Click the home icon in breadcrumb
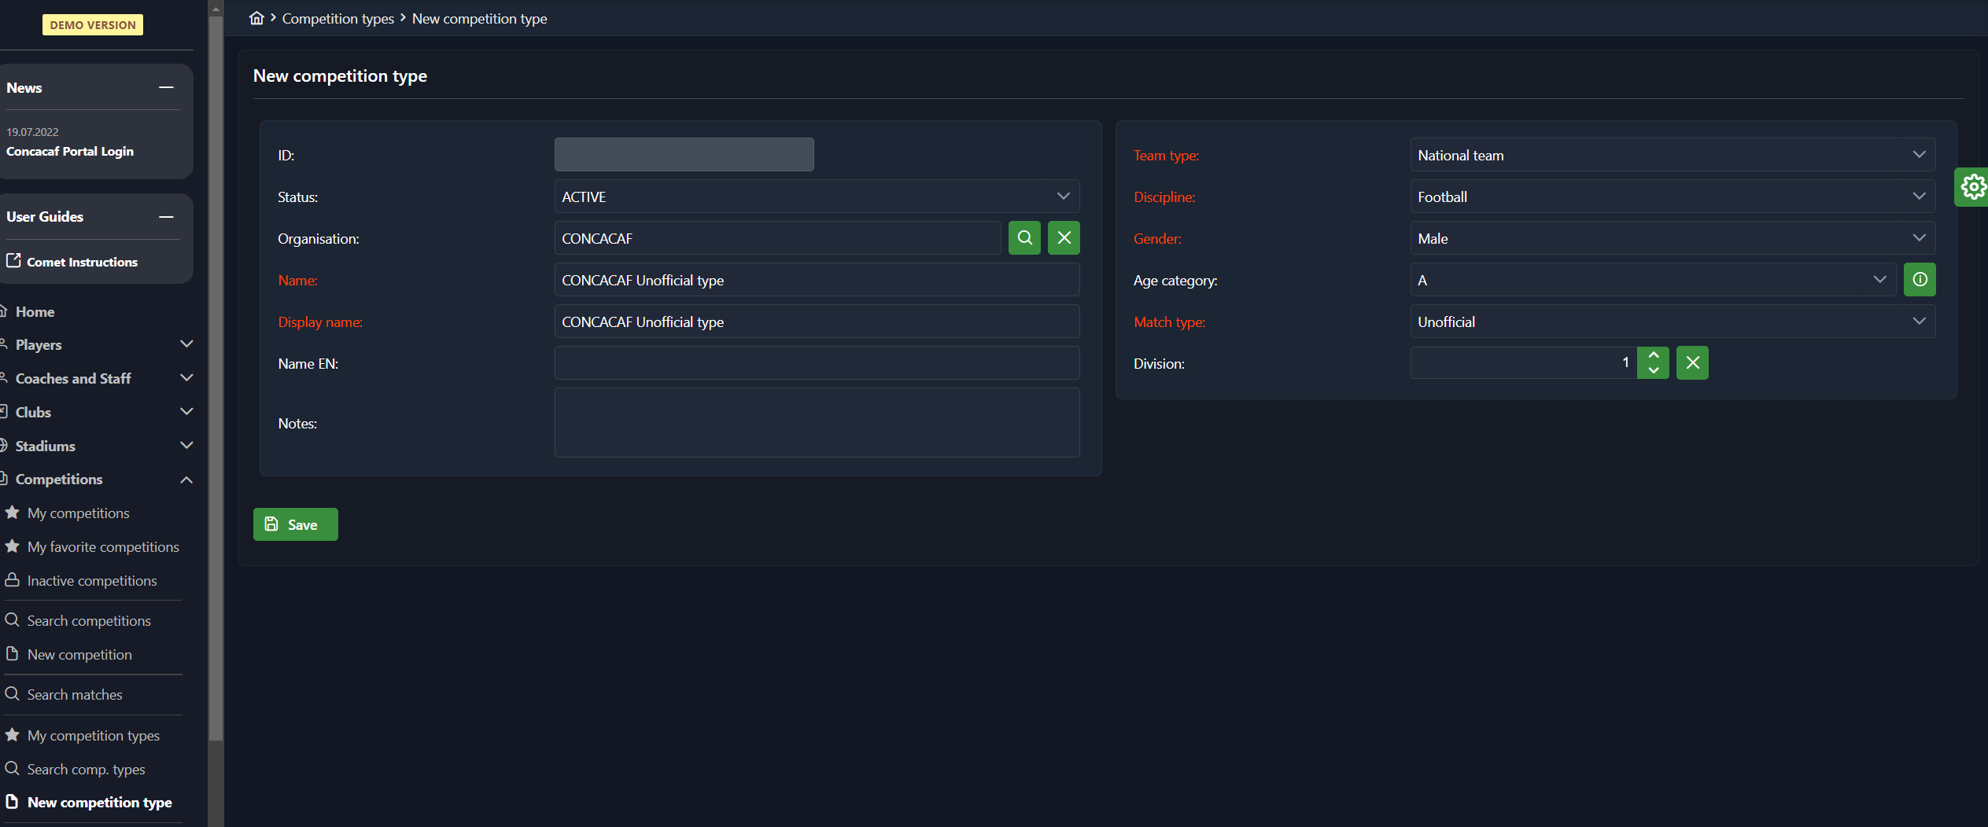The width and height of the screenshot is (1988, 827). (256, 18)
